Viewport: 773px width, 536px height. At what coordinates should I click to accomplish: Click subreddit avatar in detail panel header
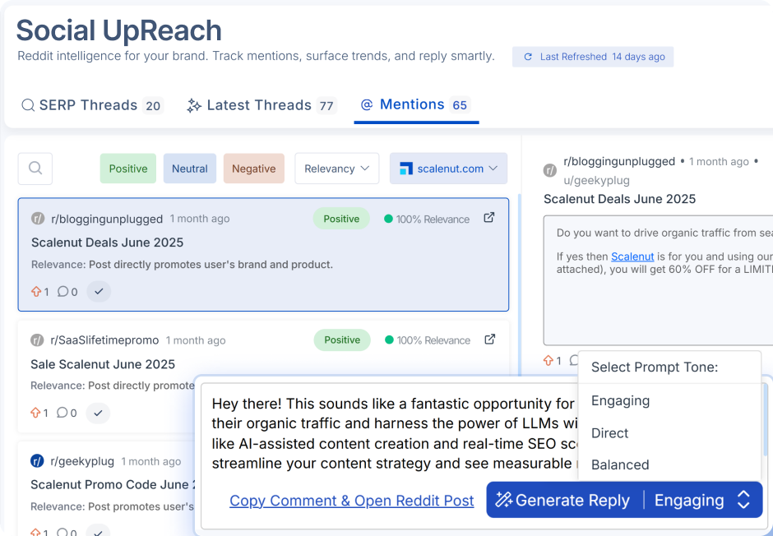(550, 170)
